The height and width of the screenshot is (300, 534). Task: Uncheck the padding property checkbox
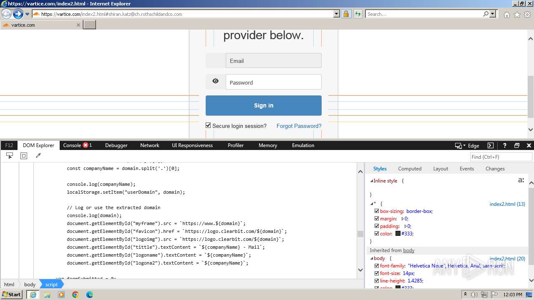coord(377,226)
